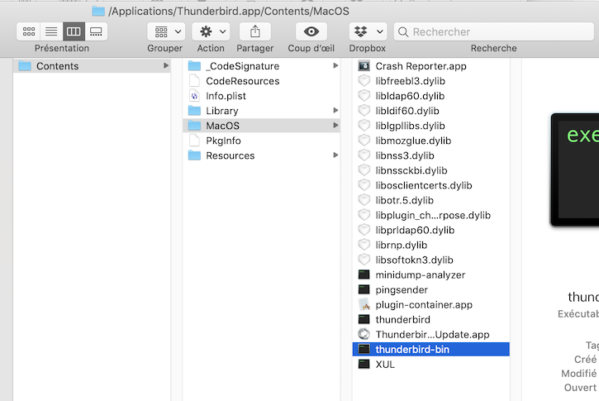Click the Crash Reporter.app icon

click(x=364, y=66)
